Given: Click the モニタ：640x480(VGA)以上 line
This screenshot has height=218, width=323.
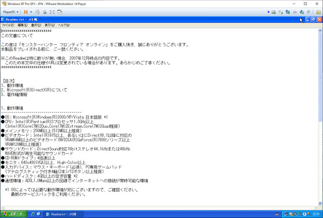Looking at the screenshot, I should click(43, 162).
